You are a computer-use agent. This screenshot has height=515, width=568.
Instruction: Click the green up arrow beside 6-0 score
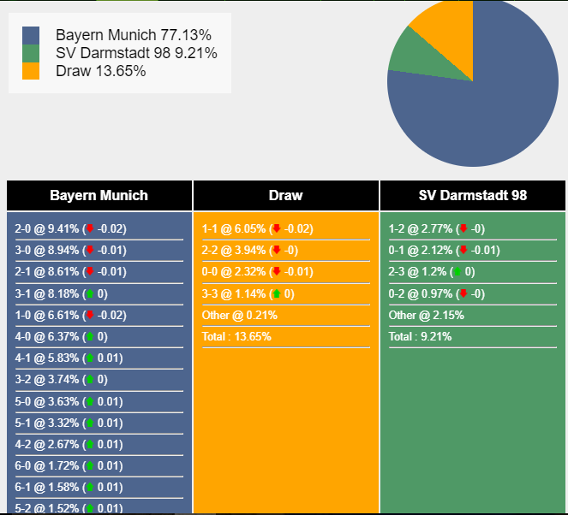[x=90, y=465]
